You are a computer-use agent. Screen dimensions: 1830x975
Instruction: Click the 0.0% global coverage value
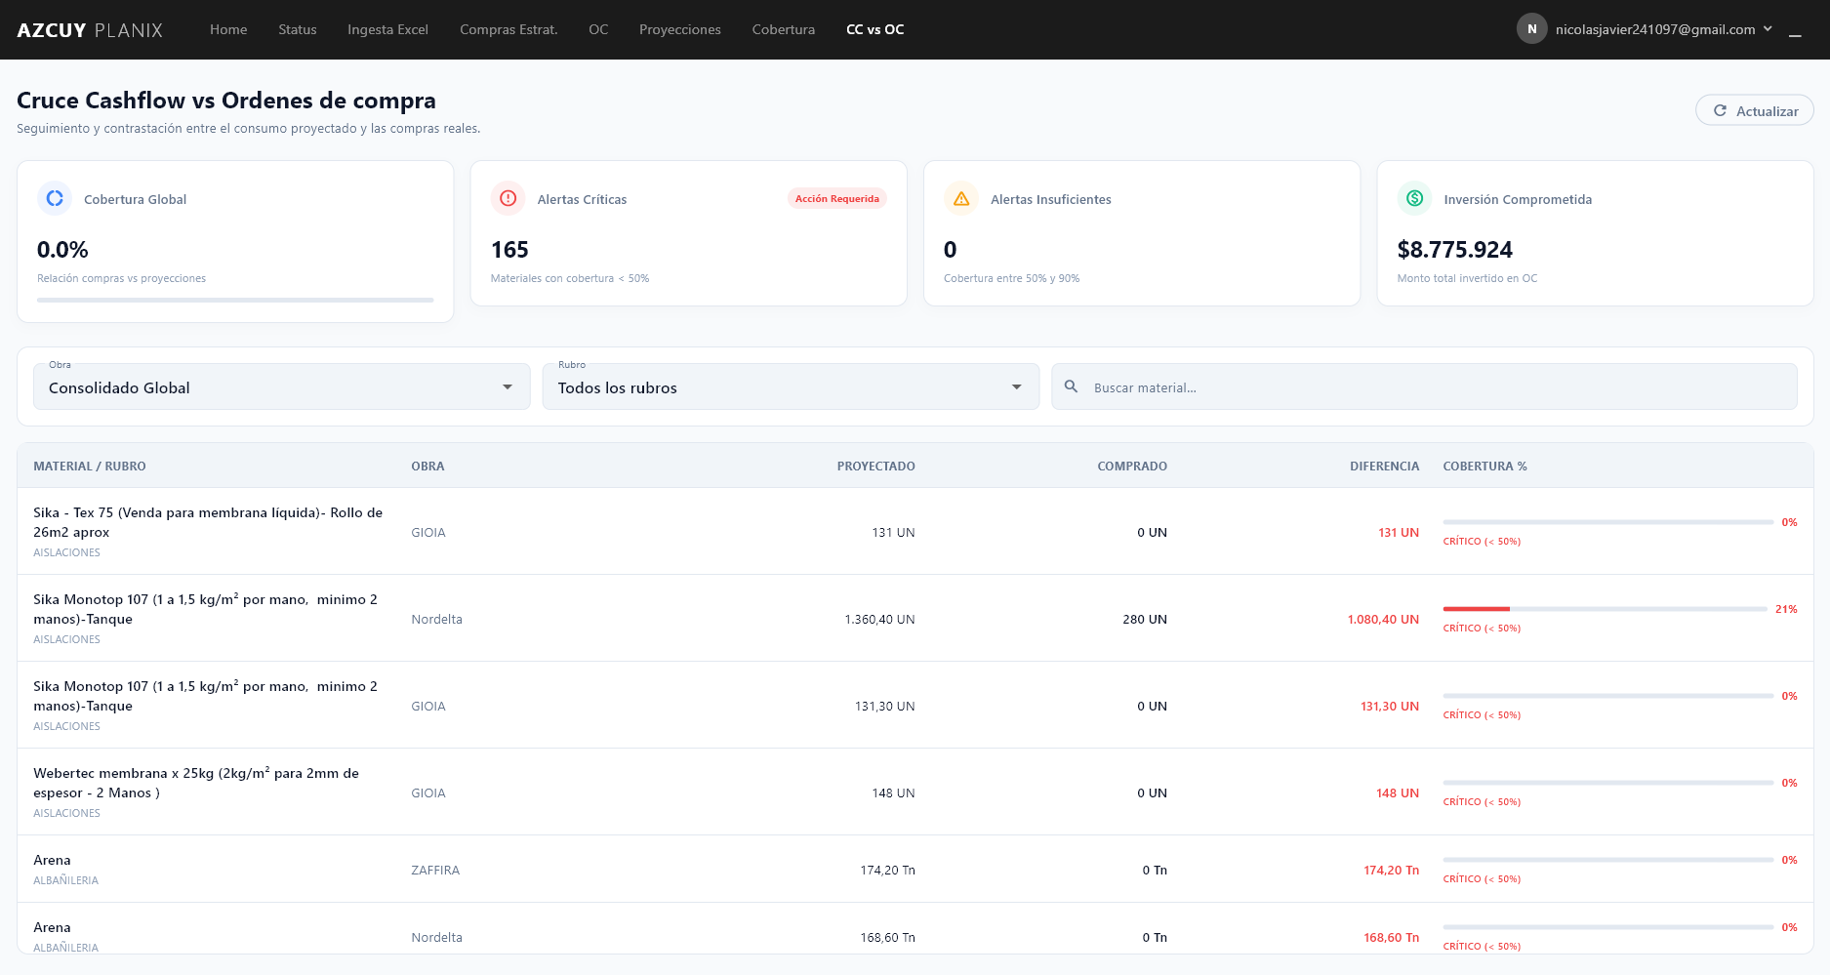(x=62, y=249)
